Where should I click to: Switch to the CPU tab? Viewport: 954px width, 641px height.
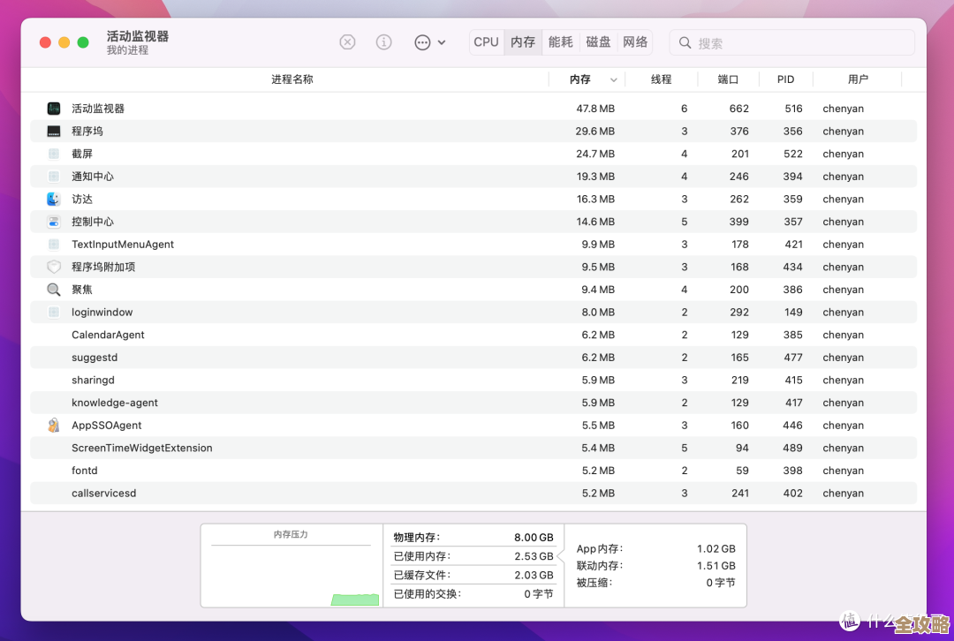(x=486, y=41)
